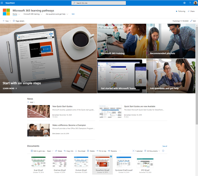The height and width of the screenshot is (176, 198).
Task: Click the Edit in grid view icon
Action: pyautogui.click(x=32, y=151)
